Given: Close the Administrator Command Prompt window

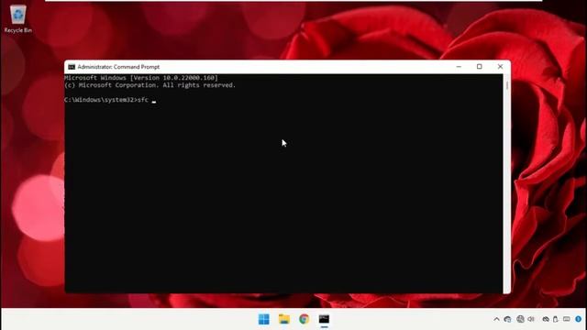Looking at the screenshot, I should coord(500,67).
